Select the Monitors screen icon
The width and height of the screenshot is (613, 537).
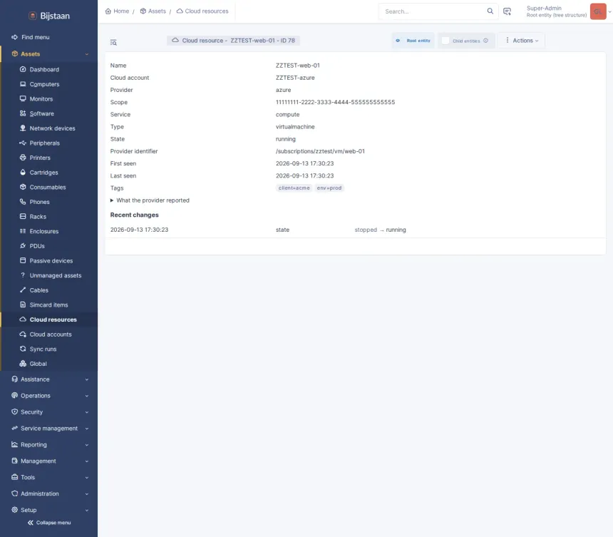click(23, 98)
